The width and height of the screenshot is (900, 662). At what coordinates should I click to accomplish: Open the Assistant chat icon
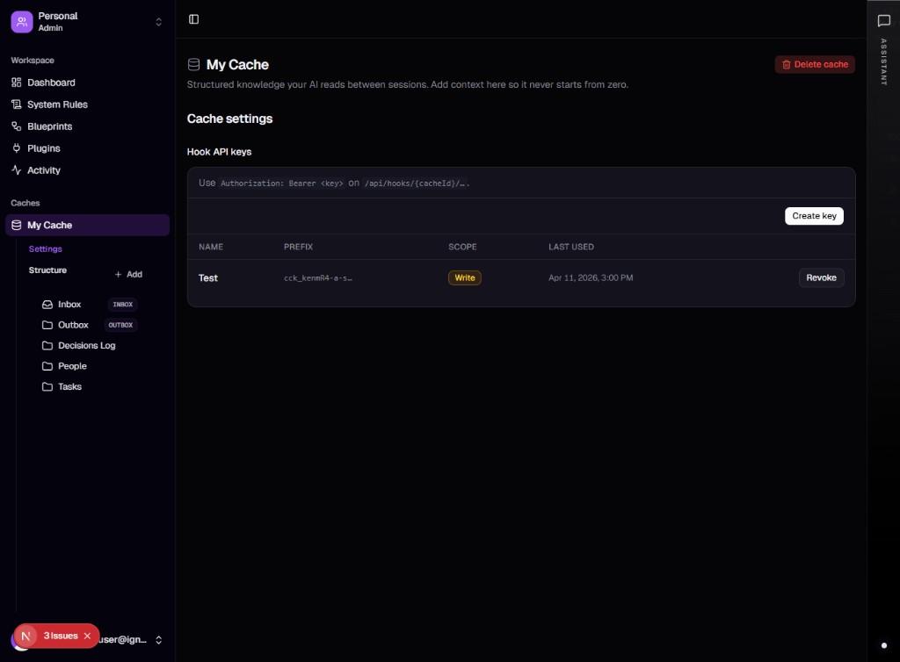tap(884, 21)
